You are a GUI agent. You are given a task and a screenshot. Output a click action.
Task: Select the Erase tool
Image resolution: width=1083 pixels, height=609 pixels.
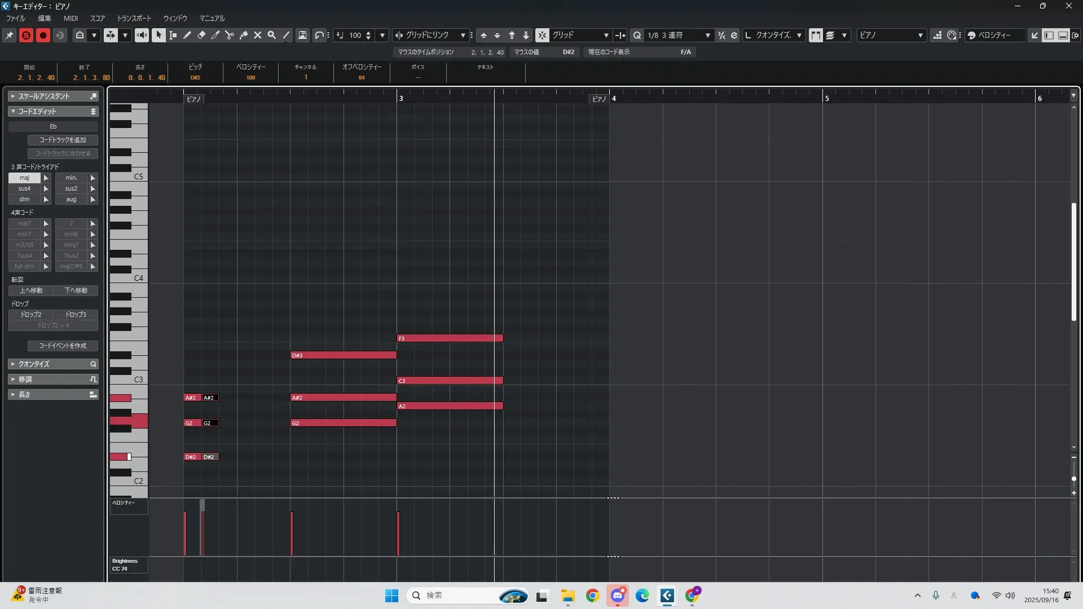point(201,35)
